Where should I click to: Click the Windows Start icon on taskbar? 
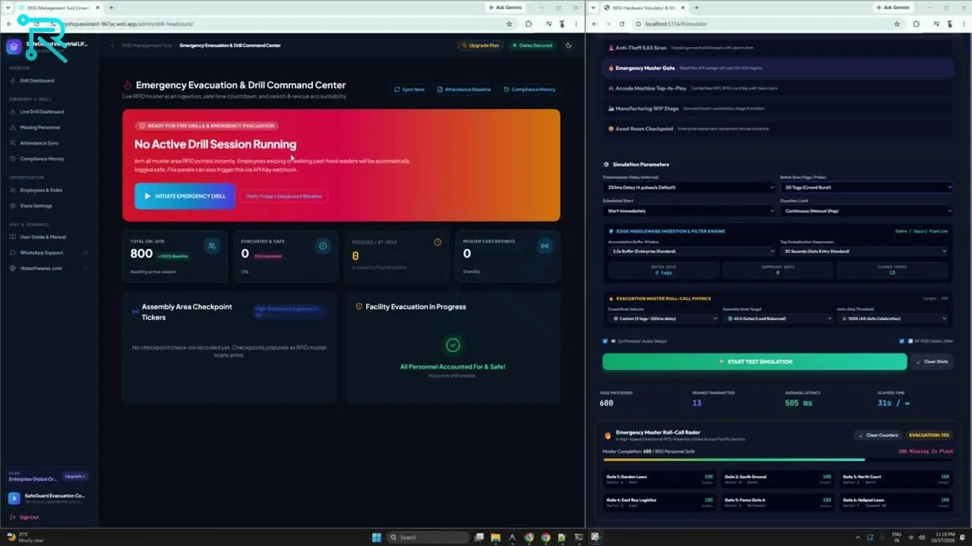click(376, 537)
